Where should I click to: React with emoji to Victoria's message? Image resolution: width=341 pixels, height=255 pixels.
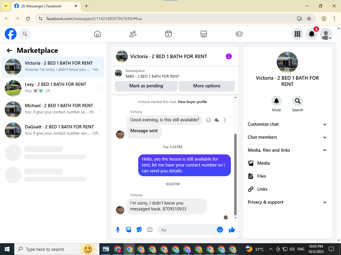(208, 120)
